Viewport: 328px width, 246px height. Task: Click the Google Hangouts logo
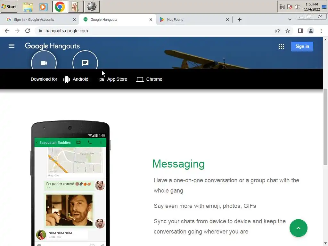coord(52,46)
